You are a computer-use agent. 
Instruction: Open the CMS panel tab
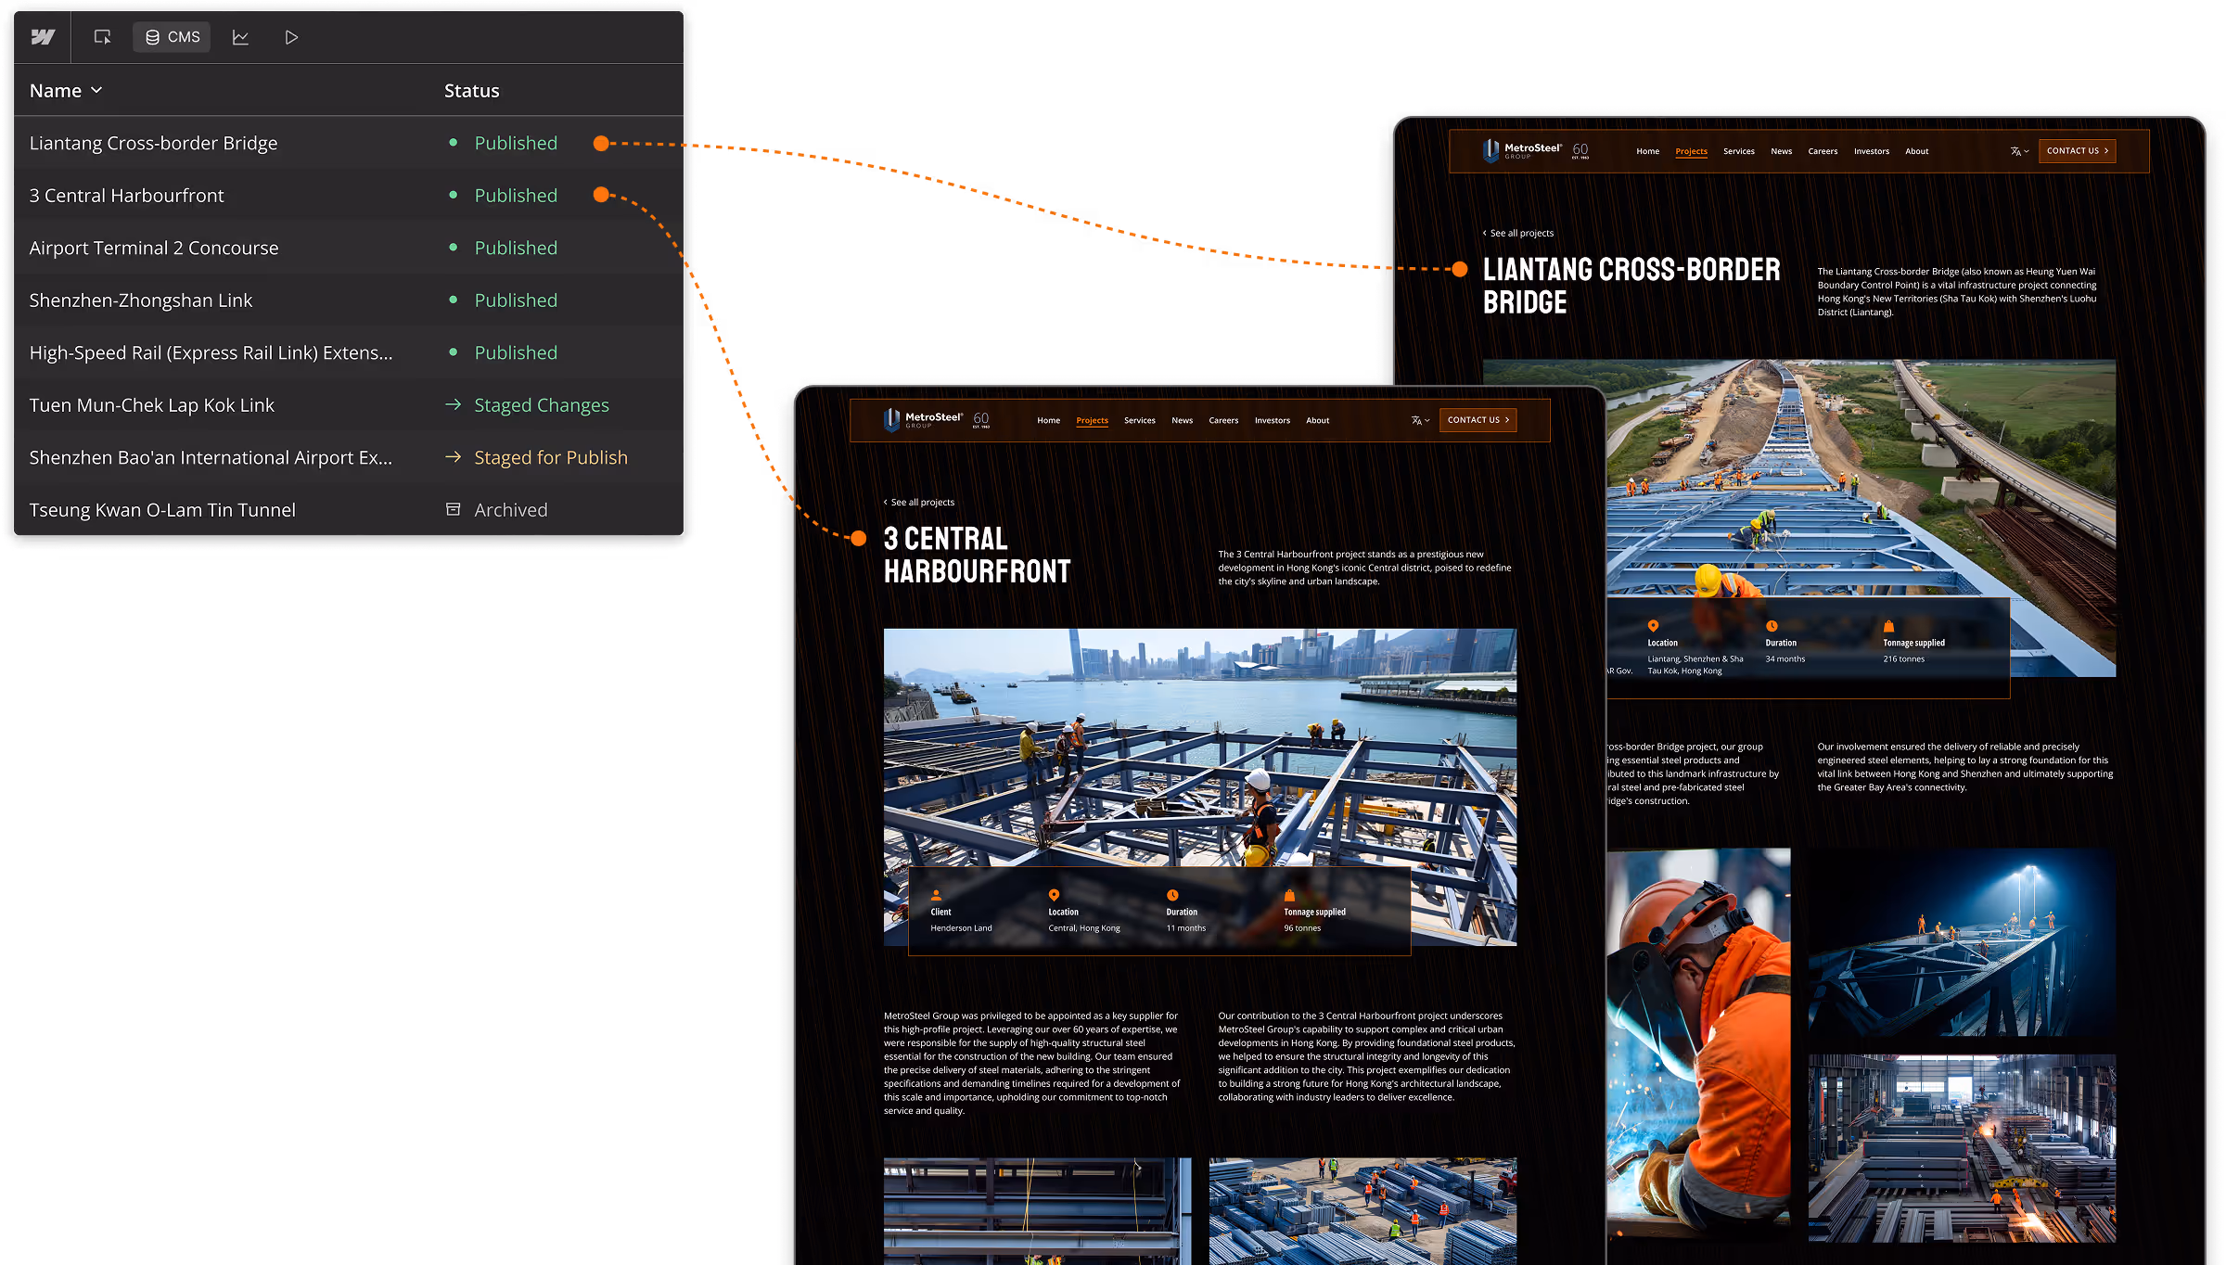(173, 37)
